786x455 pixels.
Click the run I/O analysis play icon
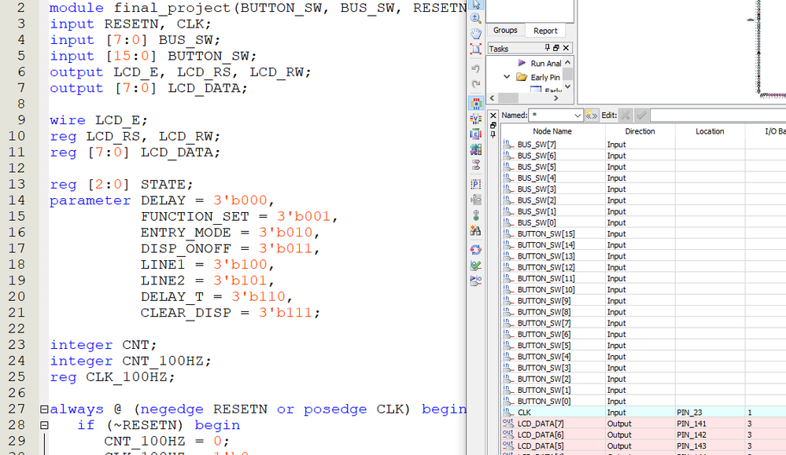click(x=476, y=281)
